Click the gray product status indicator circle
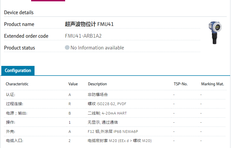This screenshot has width=232, height=148. pos(67,48)
